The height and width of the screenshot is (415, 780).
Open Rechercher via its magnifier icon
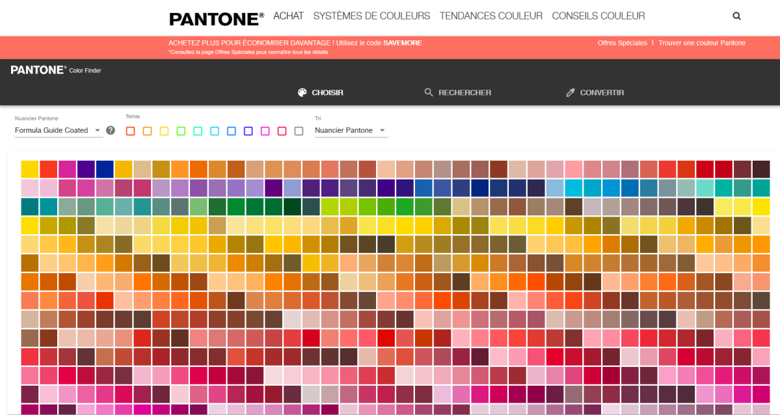pos(429,92)
